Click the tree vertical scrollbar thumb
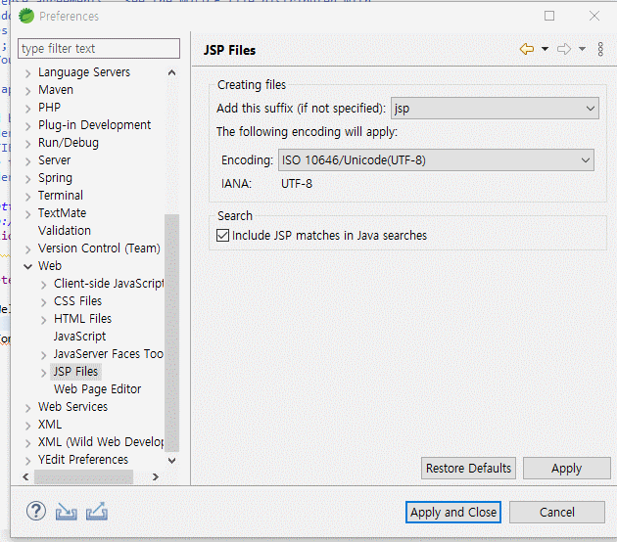Screen dimensions: 617x542 [171, 333]
